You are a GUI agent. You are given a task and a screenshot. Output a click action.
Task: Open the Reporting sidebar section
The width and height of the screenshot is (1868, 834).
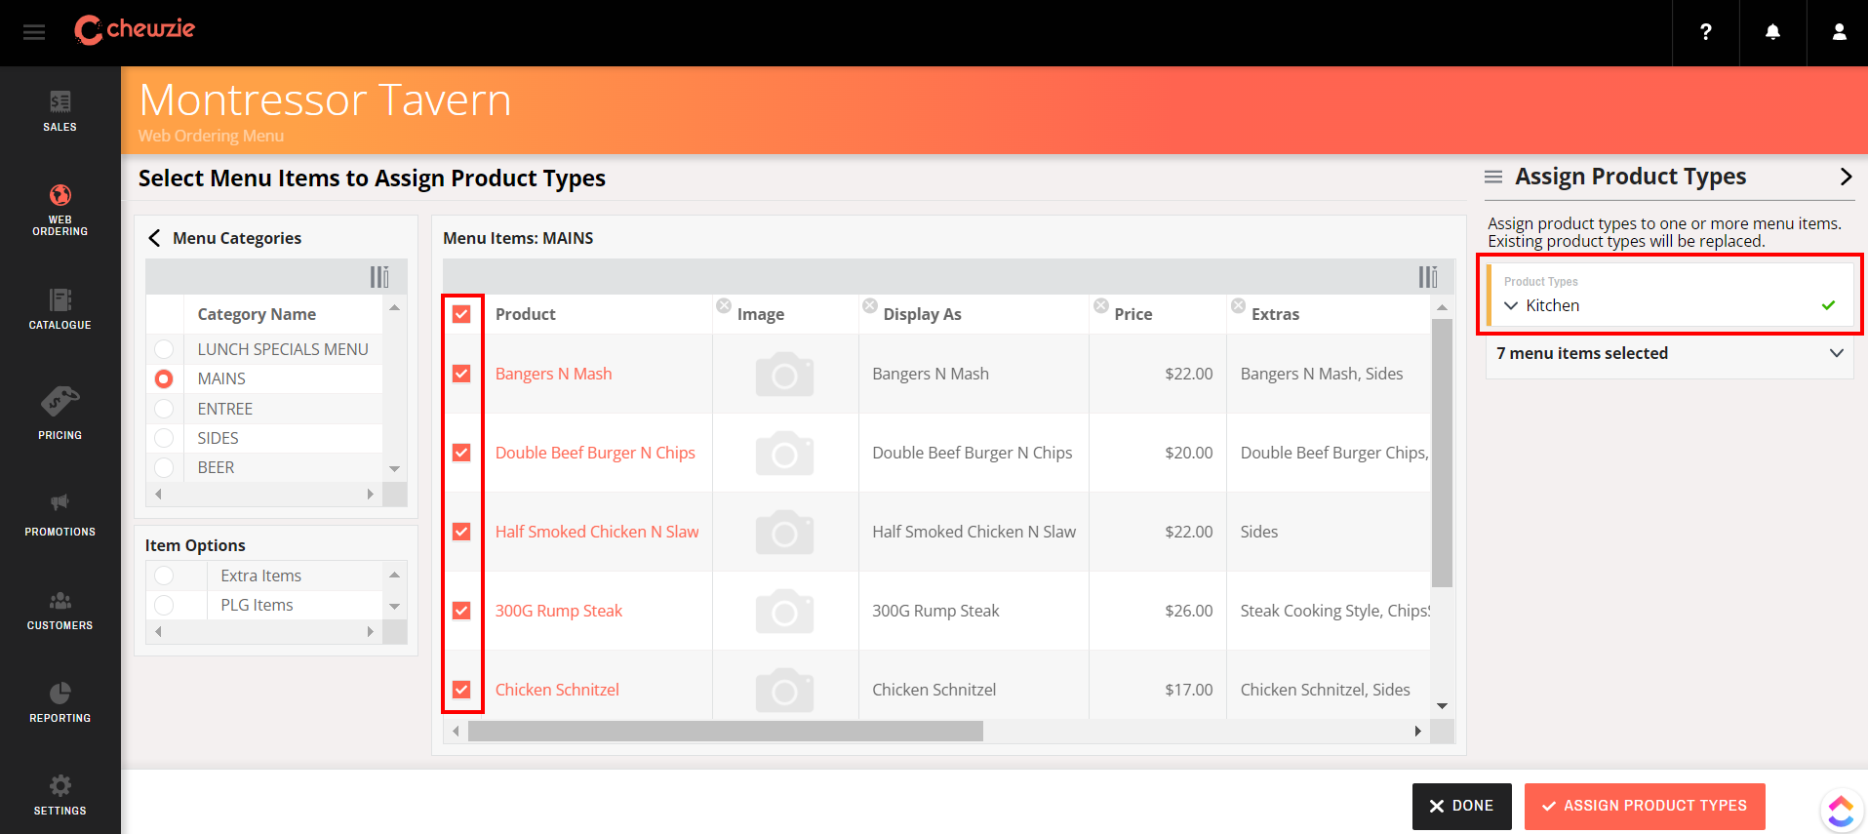pos(60,701)
